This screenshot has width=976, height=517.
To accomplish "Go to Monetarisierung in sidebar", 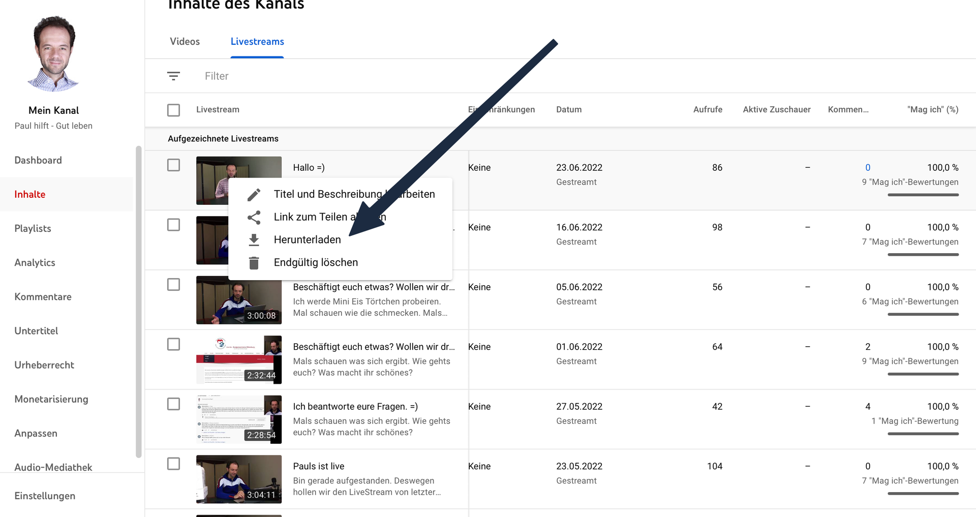I will pos(51,399).
